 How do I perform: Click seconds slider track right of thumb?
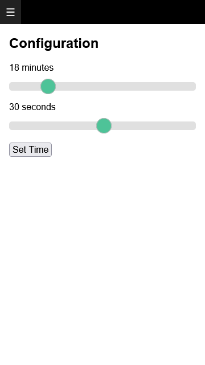point(153,125)
